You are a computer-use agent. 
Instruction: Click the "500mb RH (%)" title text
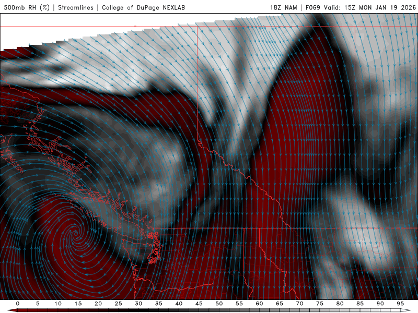tap(27, 7)
